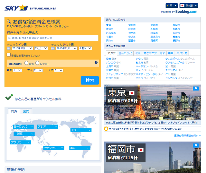
Task: Open the 京都市 destination link
Action: point(132,25)
